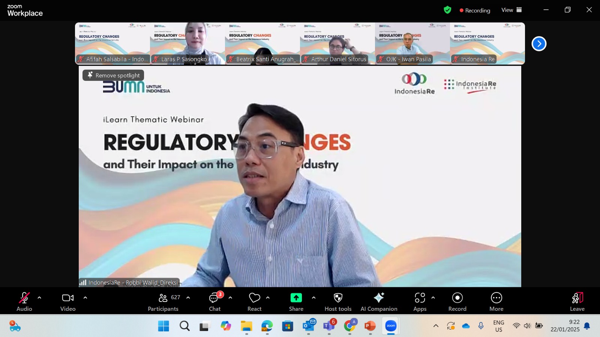
Task: Select Afifah Salsabila video thumbnail
Action: coord(112,43)
